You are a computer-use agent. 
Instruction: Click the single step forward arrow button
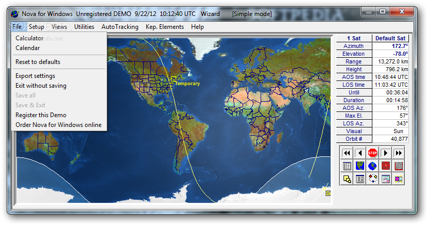[385, 153]
